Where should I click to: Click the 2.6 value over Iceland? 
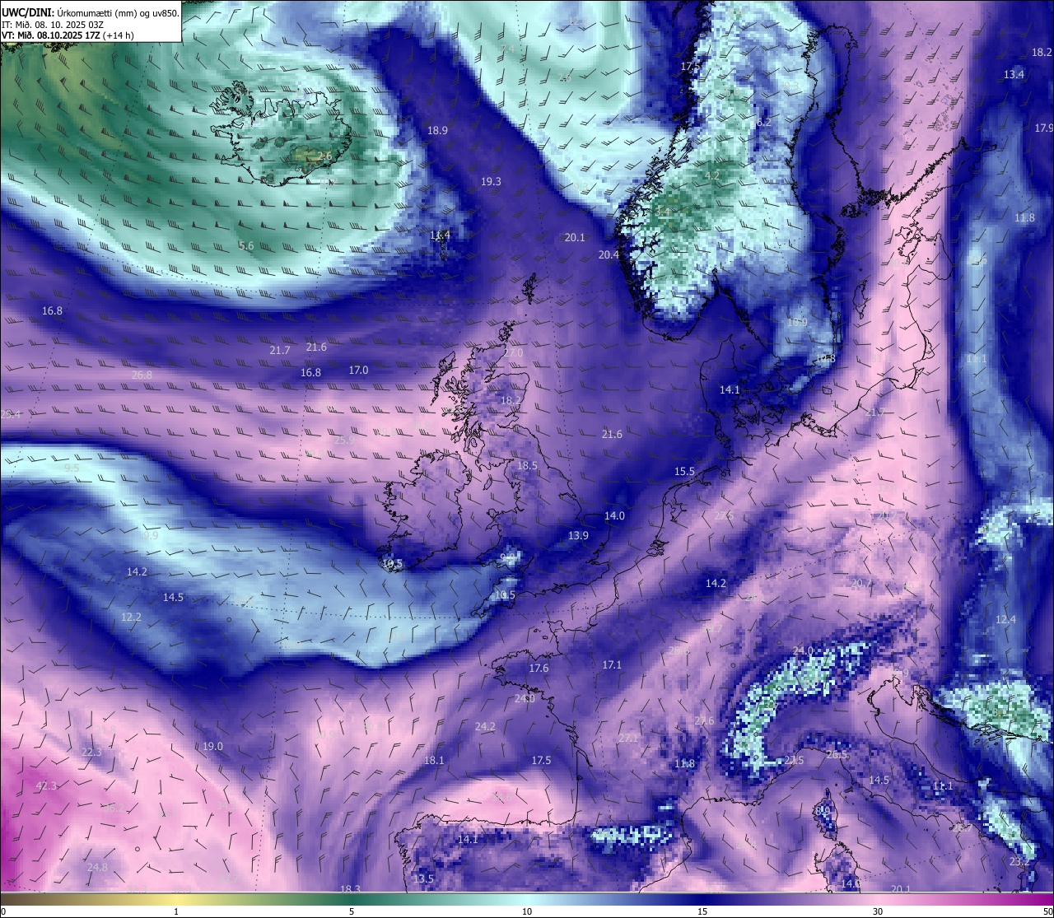[x=324, y=156]
